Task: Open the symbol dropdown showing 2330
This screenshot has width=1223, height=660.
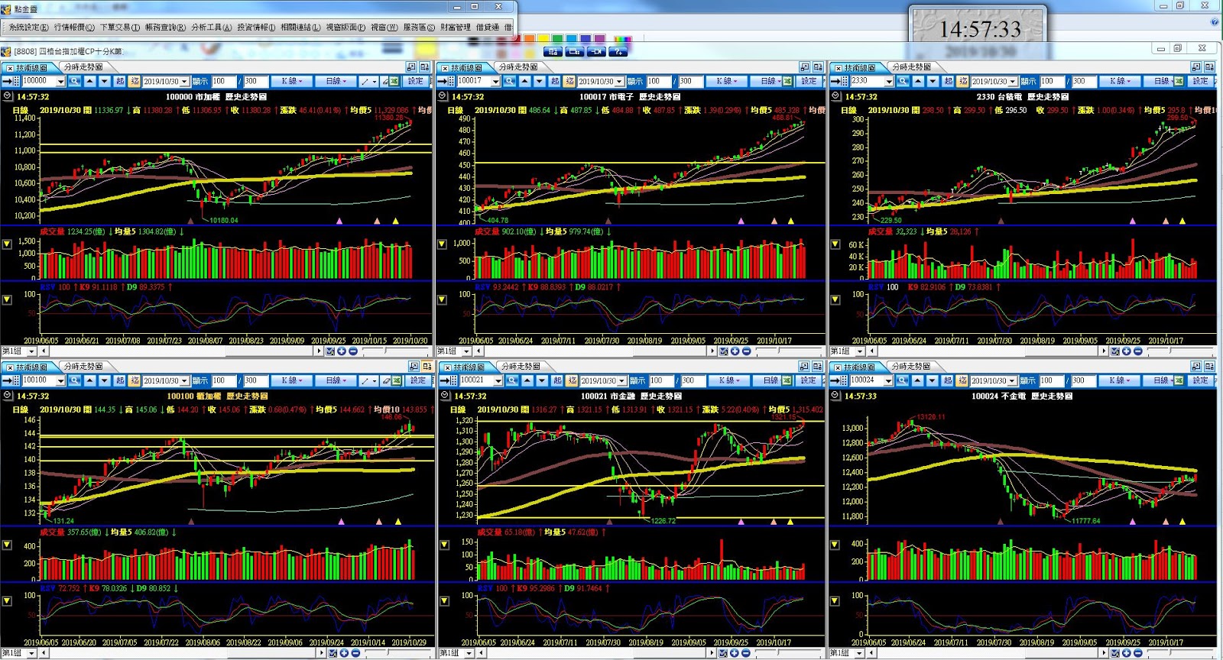Action: click(889, 82)
